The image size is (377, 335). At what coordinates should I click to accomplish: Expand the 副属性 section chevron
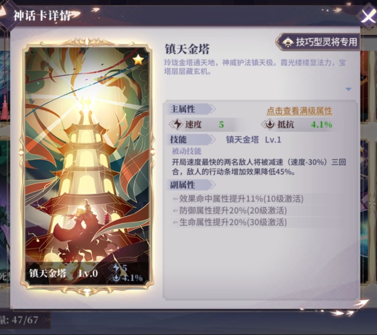coord(212,185)
